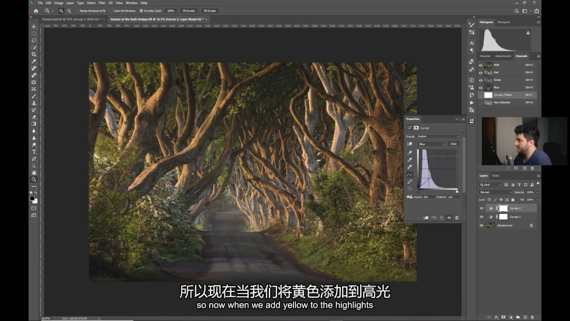Viewport: 570px width, 321px height.
Task: Switch to the Adjustments tab
Action: (503, 56)
